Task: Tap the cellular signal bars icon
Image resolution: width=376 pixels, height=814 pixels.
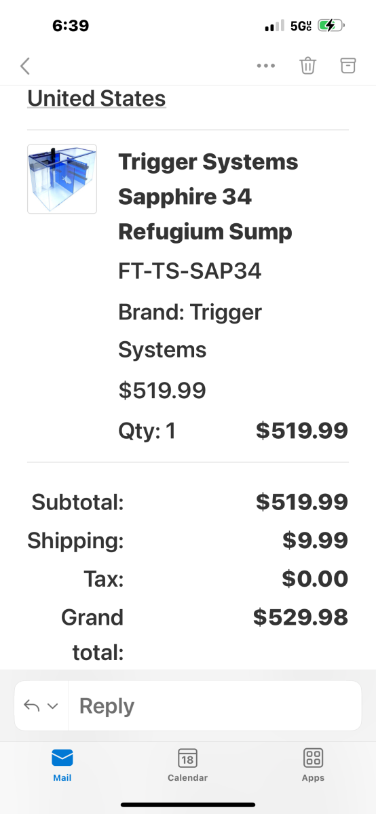Action: (x=274, y=26)
